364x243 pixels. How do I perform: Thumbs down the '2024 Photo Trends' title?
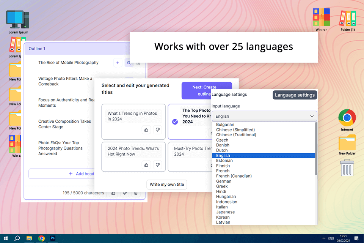157,165
